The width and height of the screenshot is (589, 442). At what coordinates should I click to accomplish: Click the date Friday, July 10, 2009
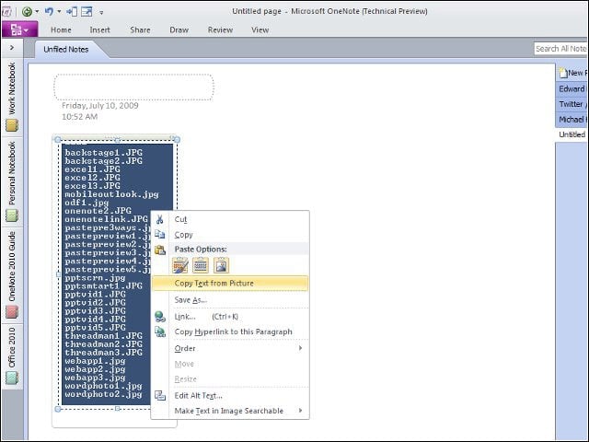tap(100, 106)
